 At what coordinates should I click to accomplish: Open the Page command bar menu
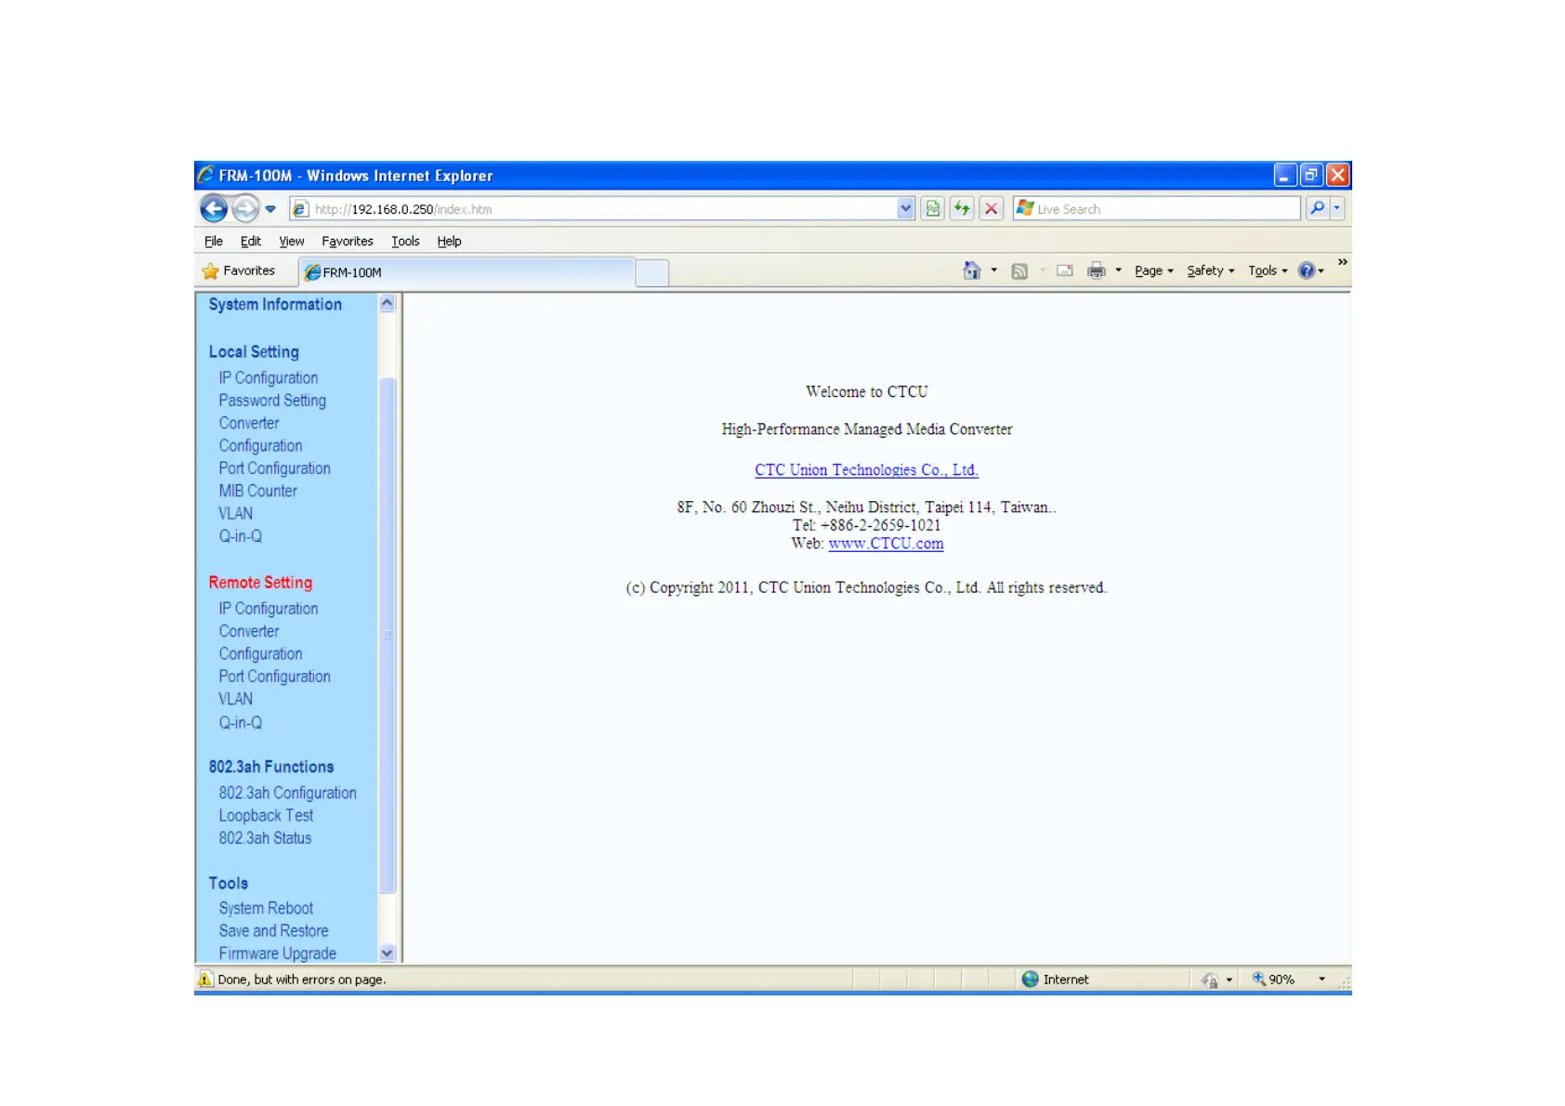coord(1154,271)
